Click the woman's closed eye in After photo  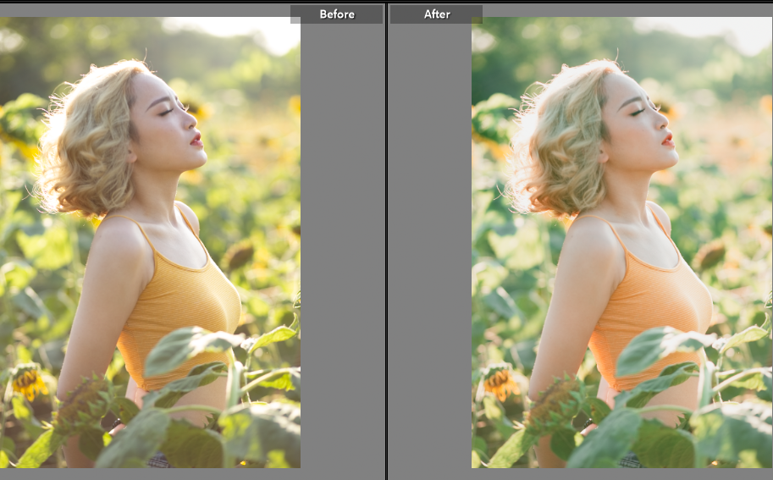click(638, 110)
